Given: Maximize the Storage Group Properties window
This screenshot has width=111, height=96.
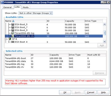Looking at the screenshot, I should click(x=105, y=2).
